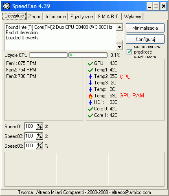The height and width of the screenshot is (196, 169).
Task: Click the blue down arrow beside HD1
Action: [90, 102]
